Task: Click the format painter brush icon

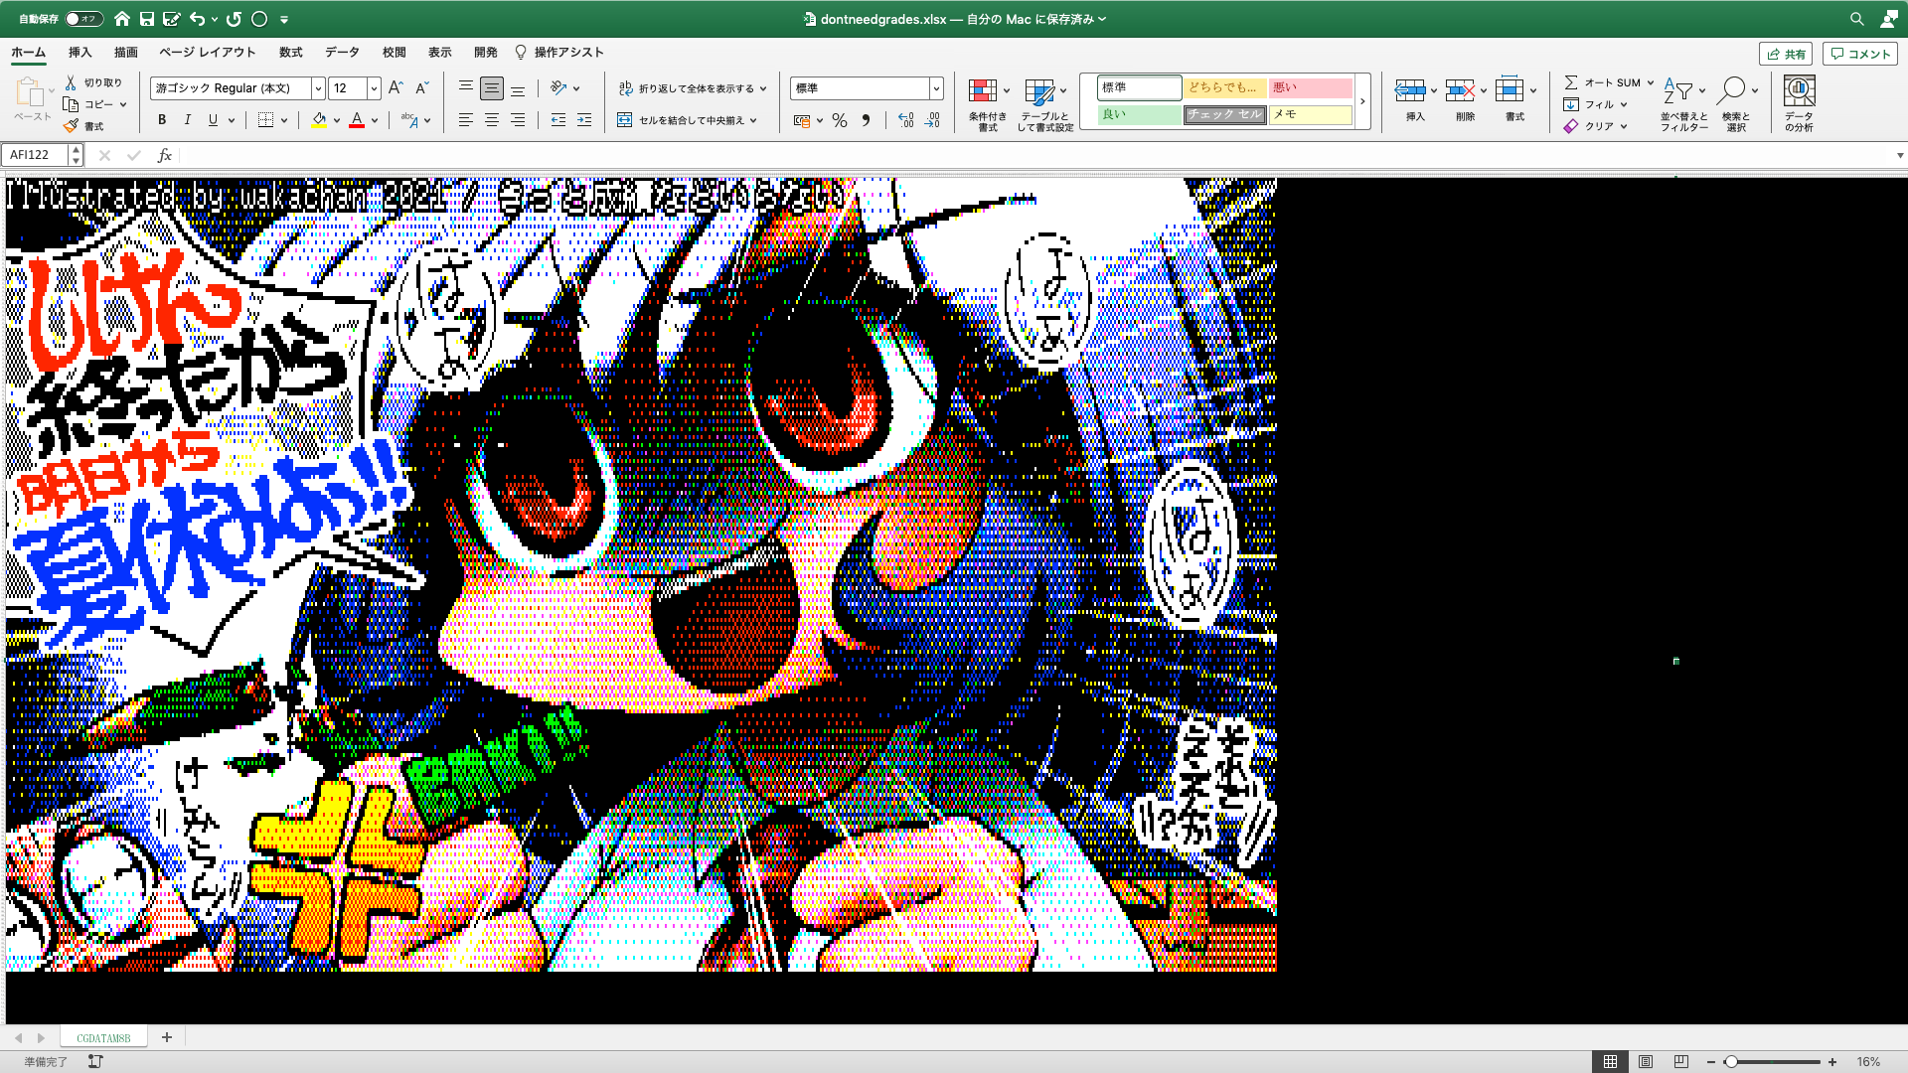Action: pyautogui.click(x=71, y=126)
